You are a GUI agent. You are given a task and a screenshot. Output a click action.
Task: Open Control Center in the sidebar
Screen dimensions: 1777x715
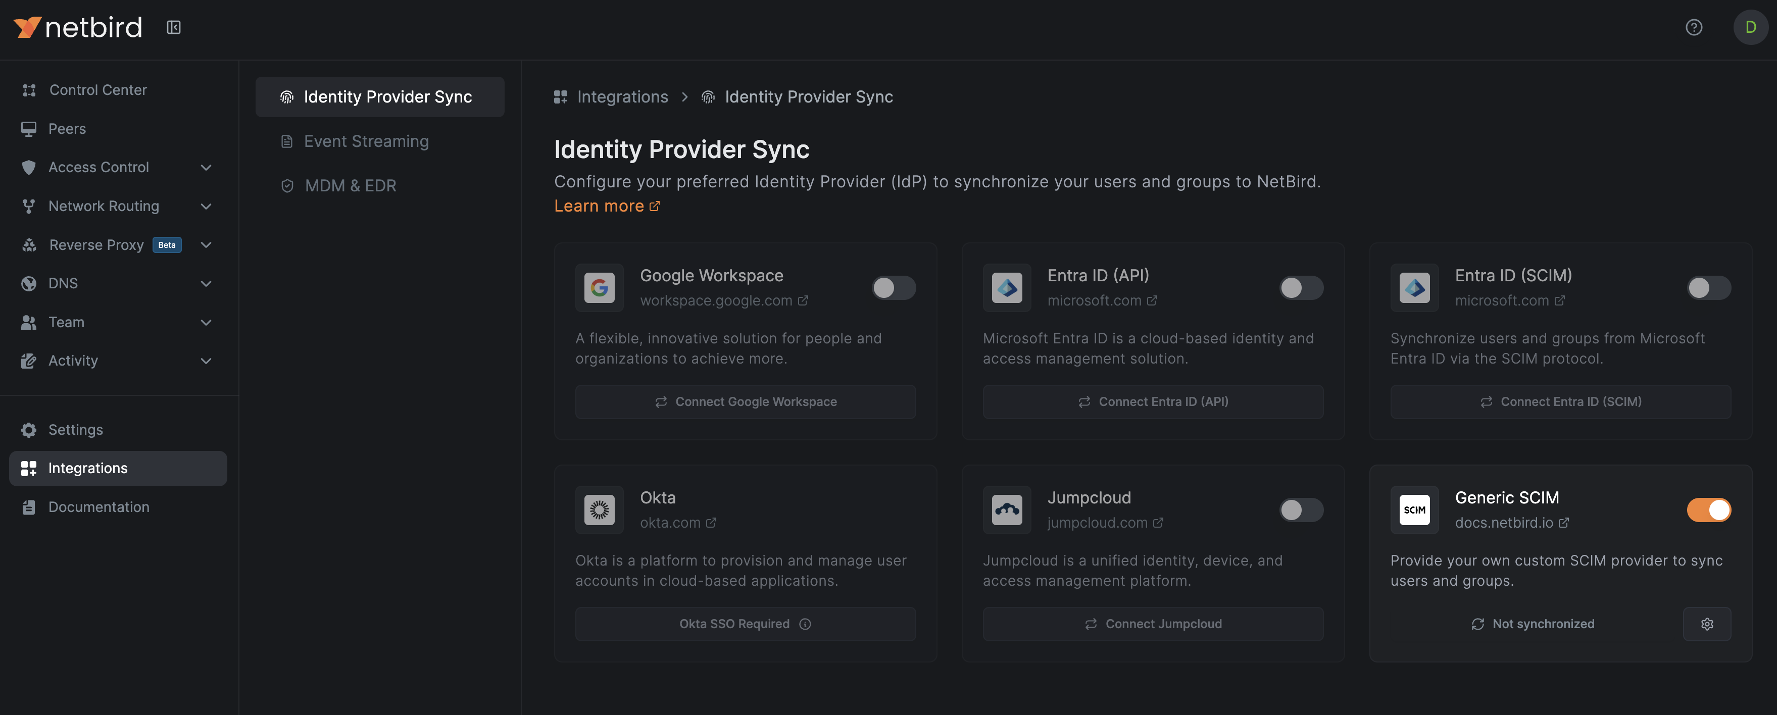point(118,90)
